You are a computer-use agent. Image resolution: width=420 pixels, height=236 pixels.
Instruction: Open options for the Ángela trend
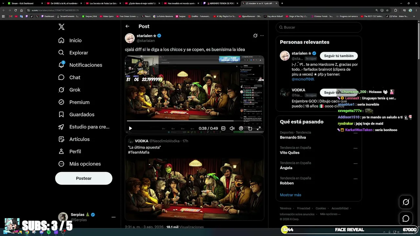tap(355, 163)
